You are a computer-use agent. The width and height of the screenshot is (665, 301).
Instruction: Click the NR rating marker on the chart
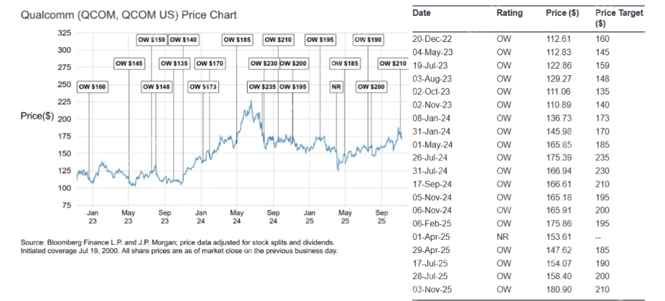(x=337, y=87)
